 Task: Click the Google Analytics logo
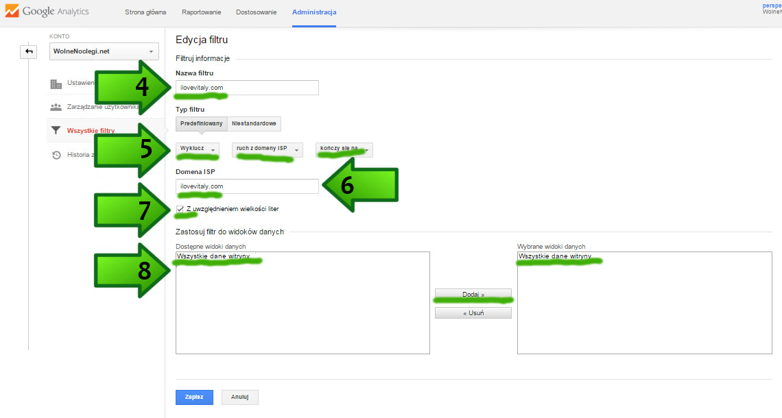[47, 12]
